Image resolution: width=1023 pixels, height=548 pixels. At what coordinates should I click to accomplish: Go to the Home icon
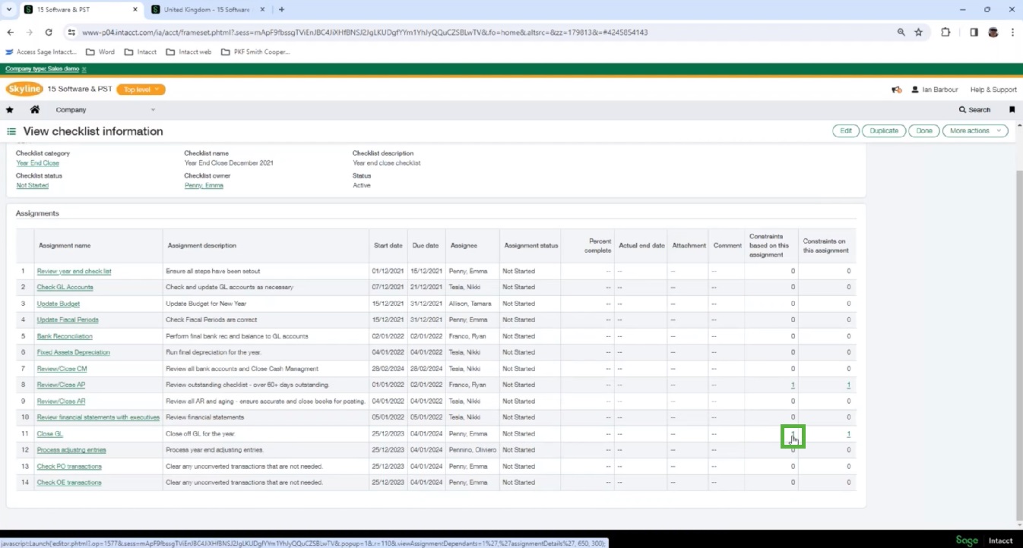(34, 110)
